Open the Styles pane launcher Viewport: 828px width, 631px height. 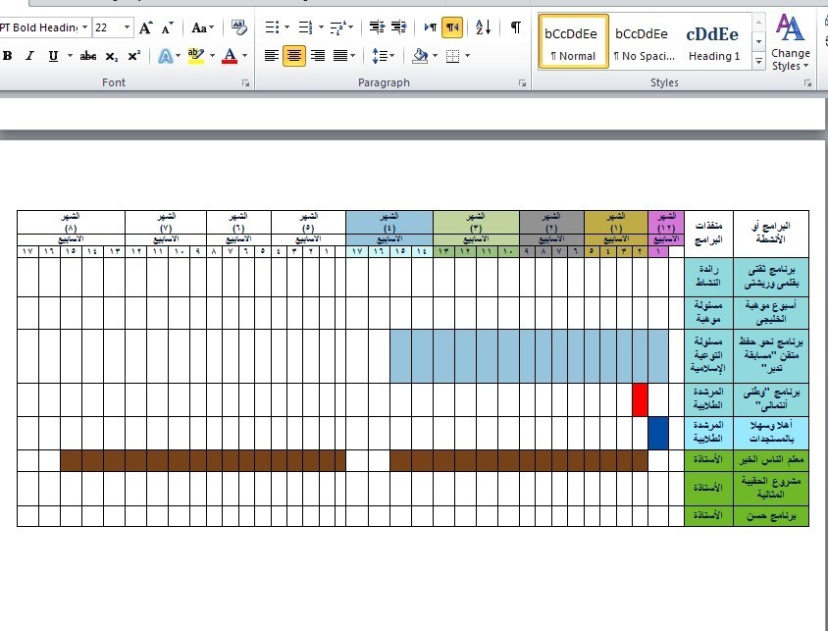click(807, 82)
